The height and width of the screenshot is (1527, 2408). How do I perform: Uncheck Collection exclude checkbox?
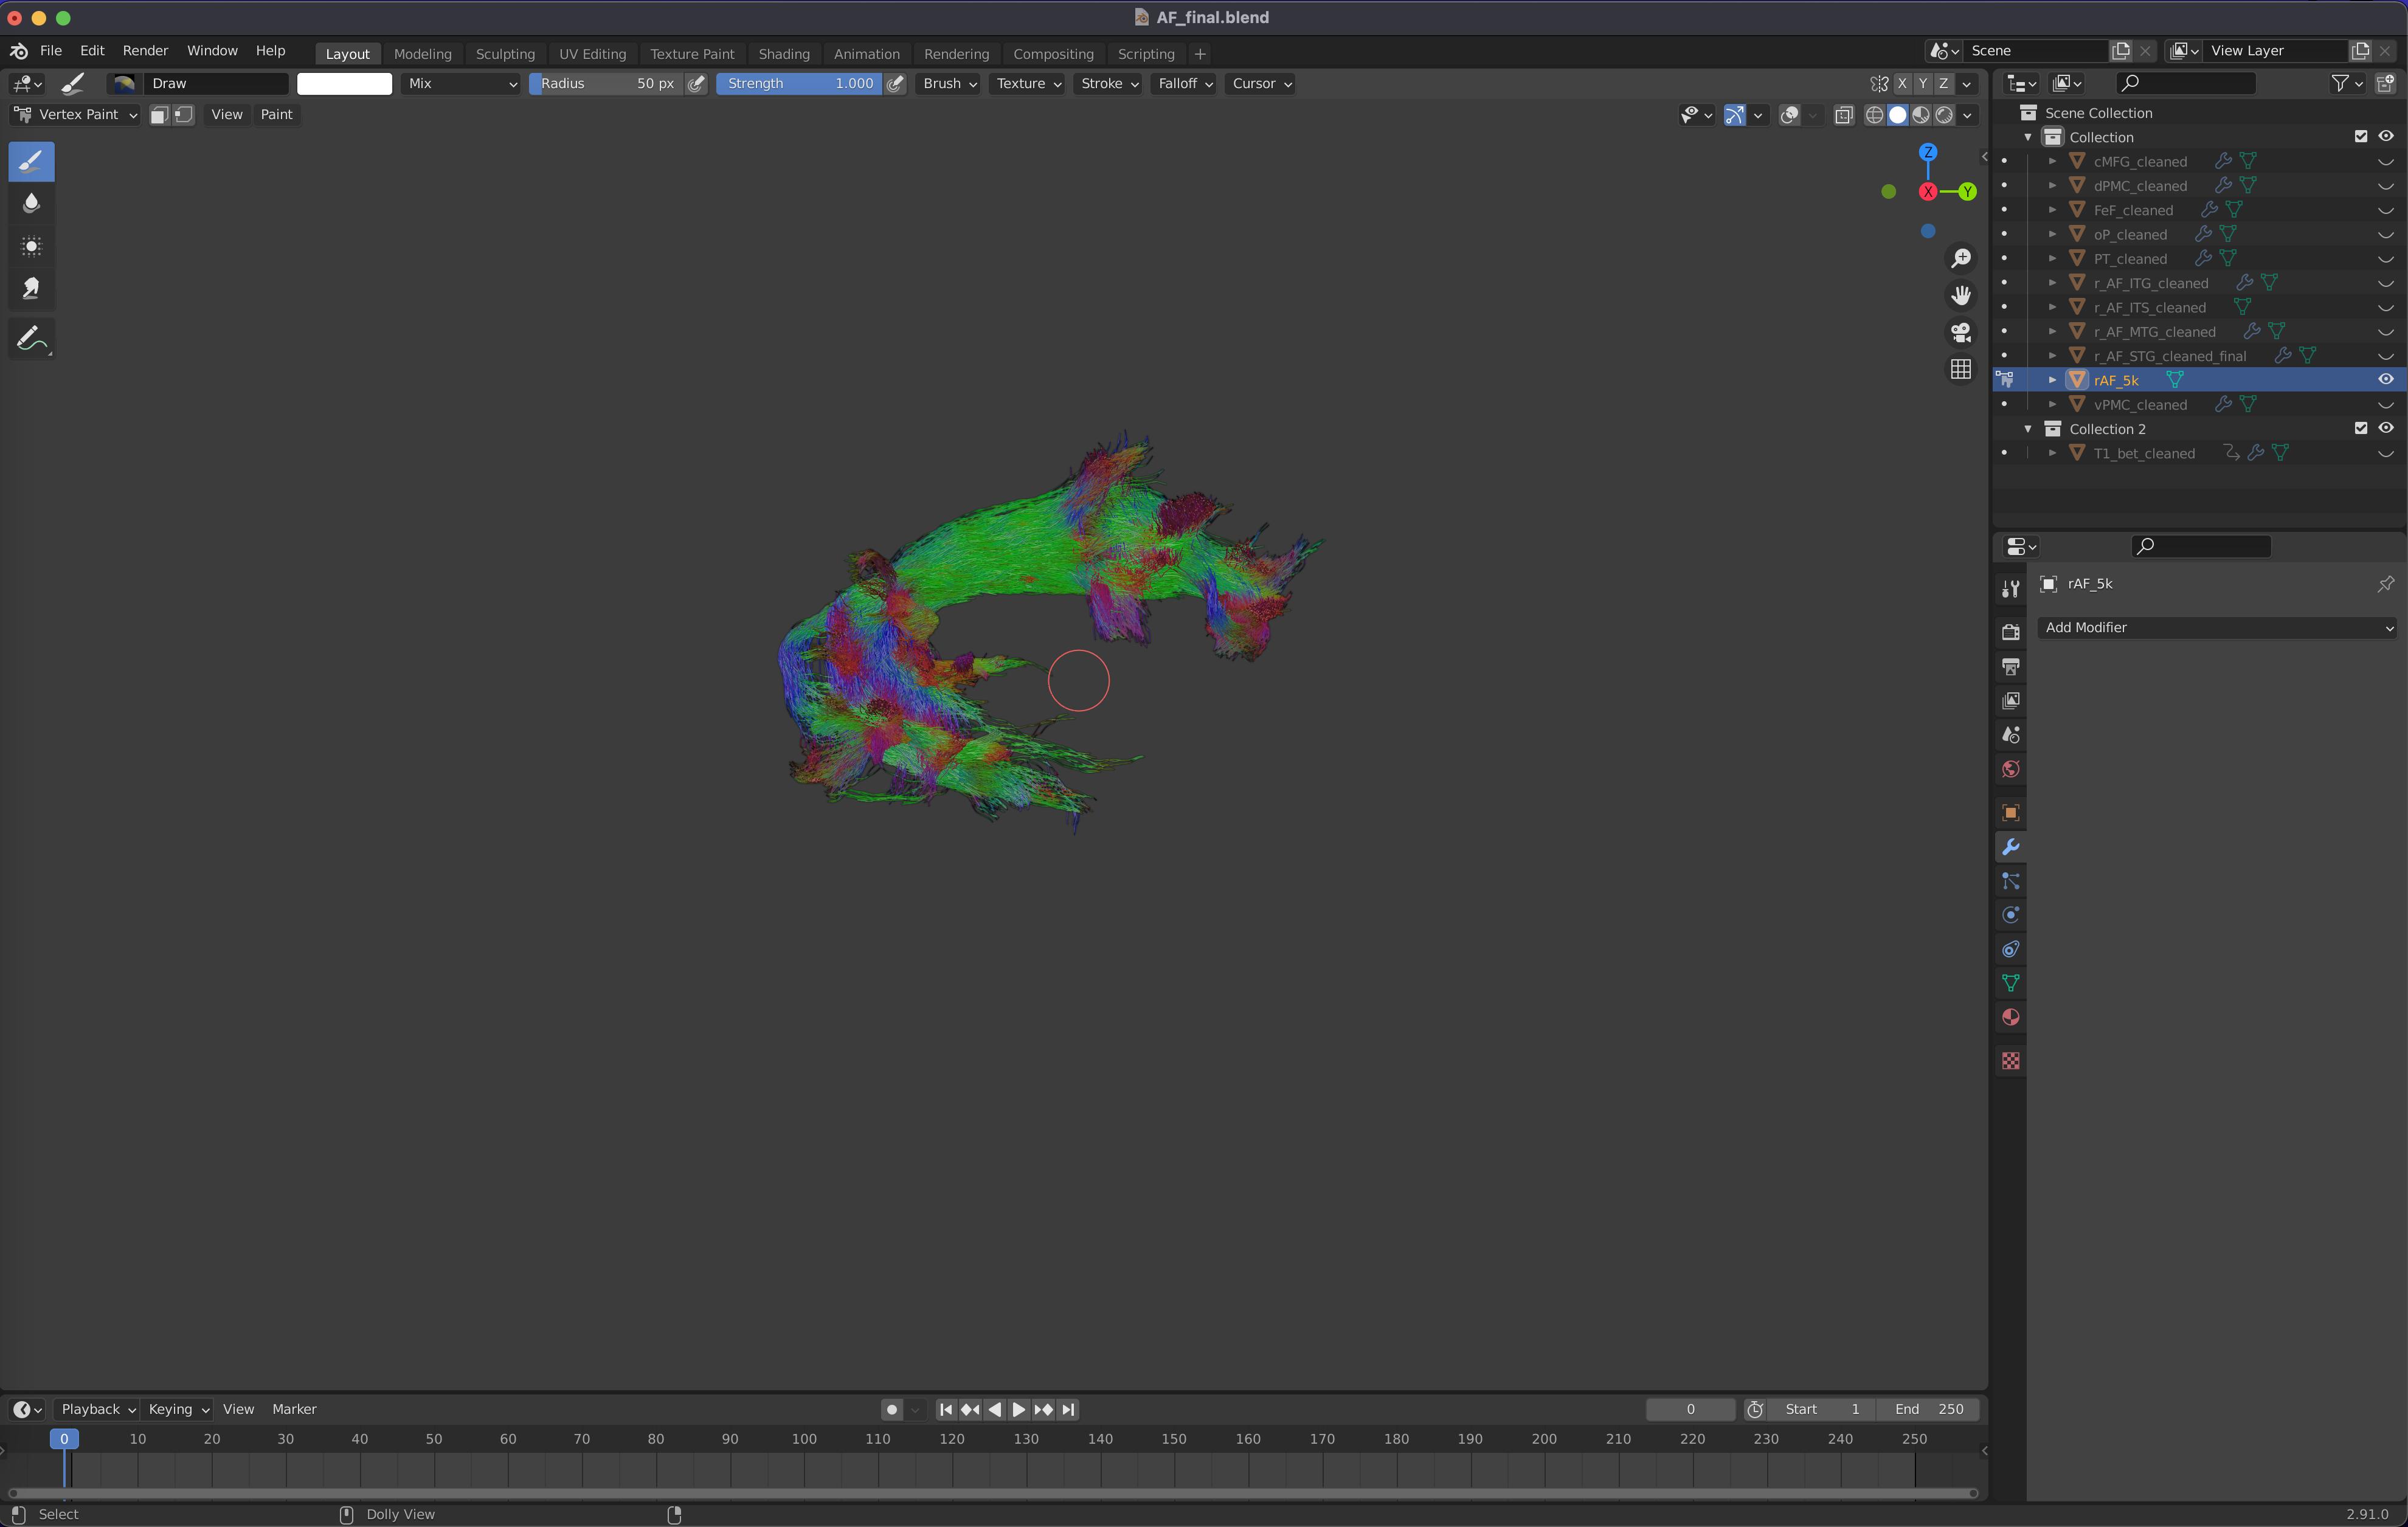[x=2360, y=137]
